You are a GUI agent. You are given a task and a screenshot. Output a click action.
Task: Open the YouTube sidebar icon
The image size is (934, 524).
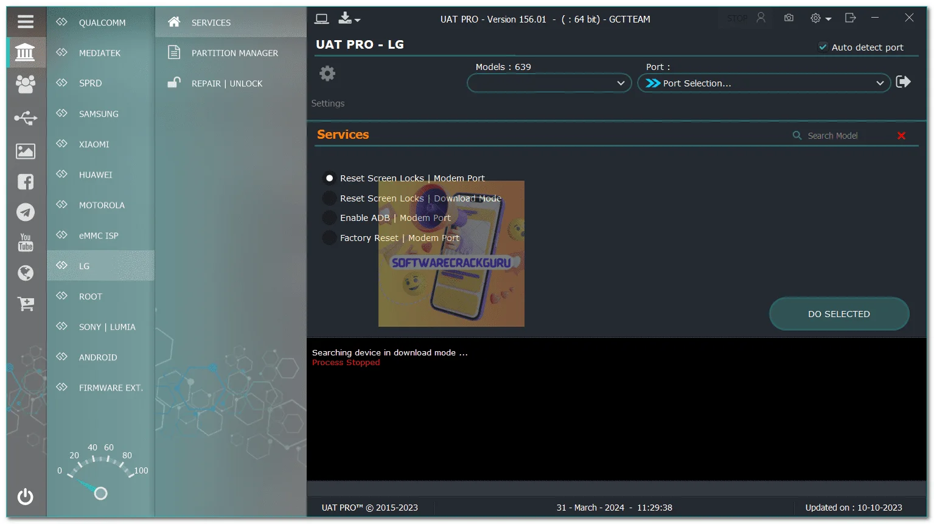coord(26,242)
